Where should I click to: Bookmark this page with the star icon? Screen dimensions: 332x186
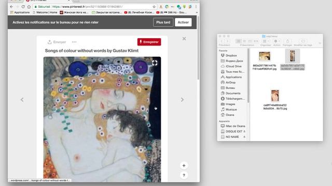point(154,7)
